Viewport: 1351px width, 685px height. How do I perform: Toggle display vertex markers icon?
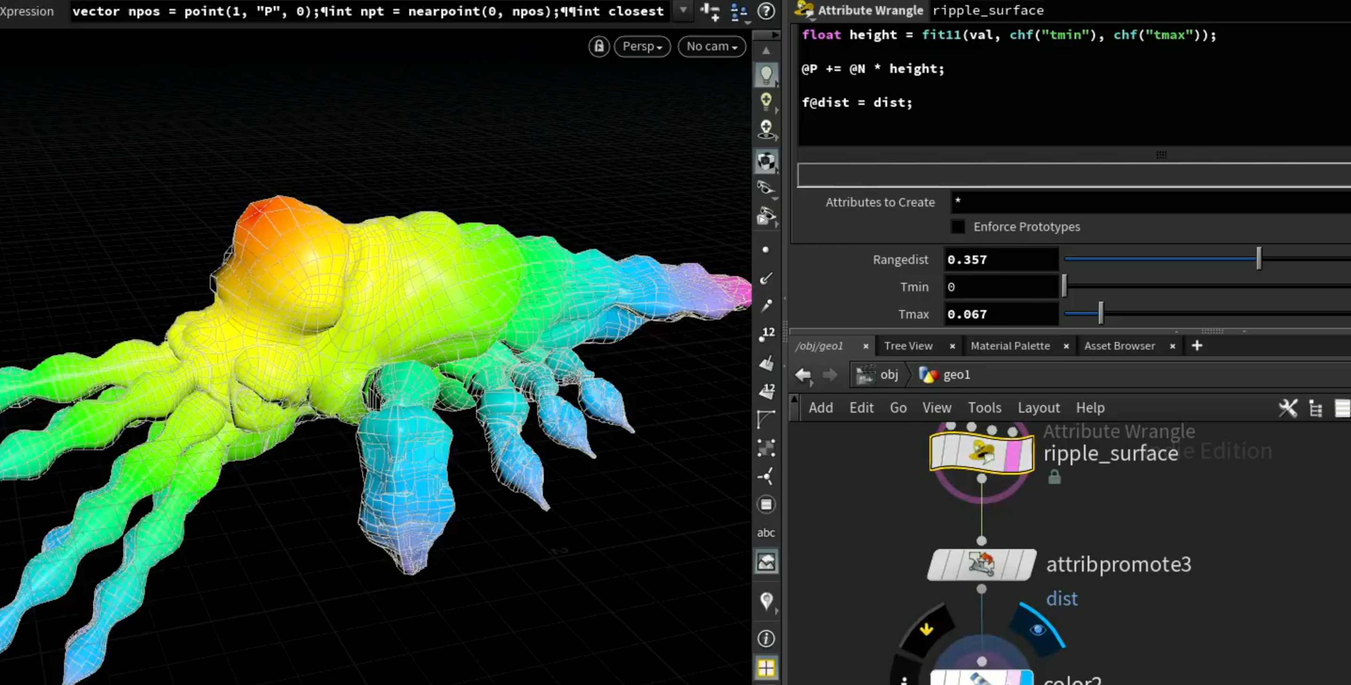tap(766, 447)
